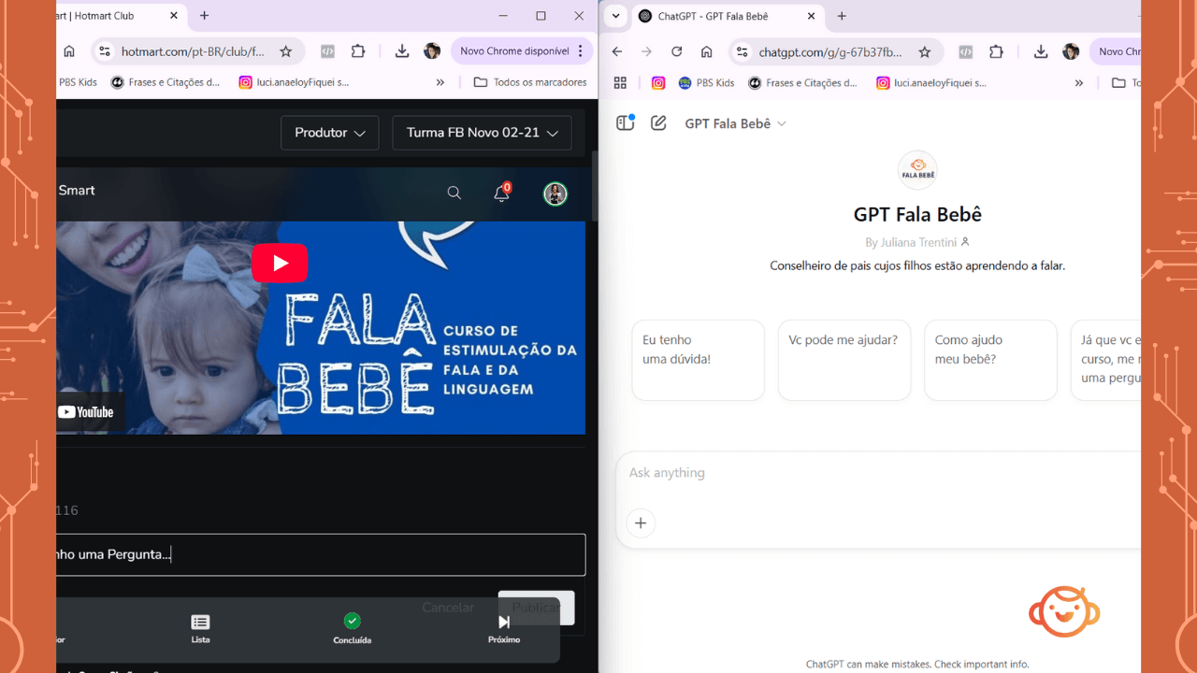Select Como ajudo meu bebê prompt card
Viewport: 1197px width, 673px height.
tap(990, 360)
